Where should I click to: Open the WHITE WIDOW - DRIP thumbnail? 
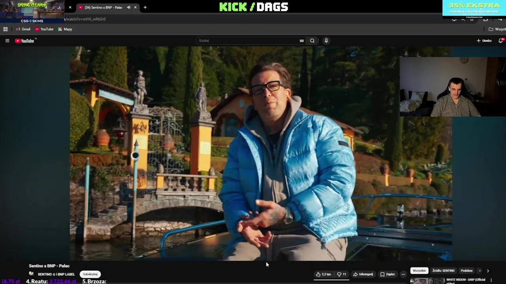427,281
